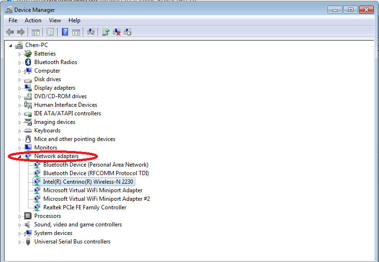Screen dimensions: 379x262
Task: Open the View menu
Action: [x=55, y=20]
